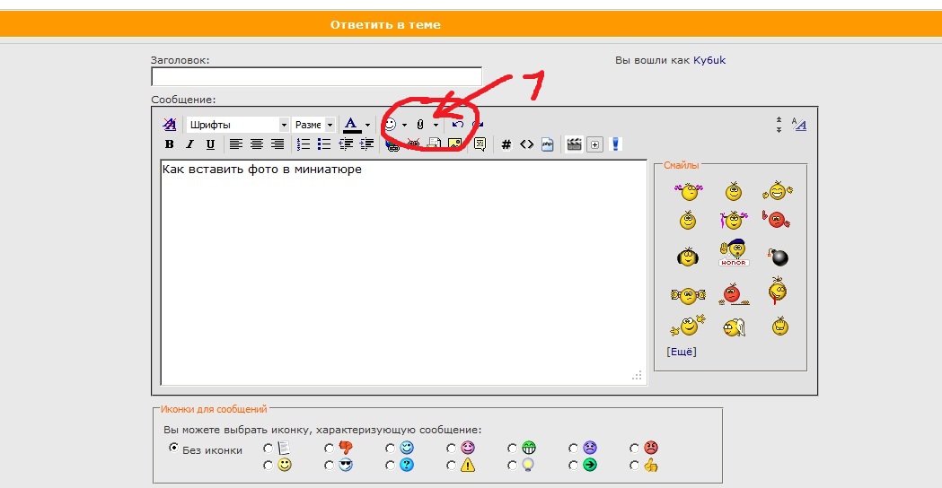Click into the 'Заголовок' title field
The height and width of the screenshot is (488, 942).
point(316,77)
